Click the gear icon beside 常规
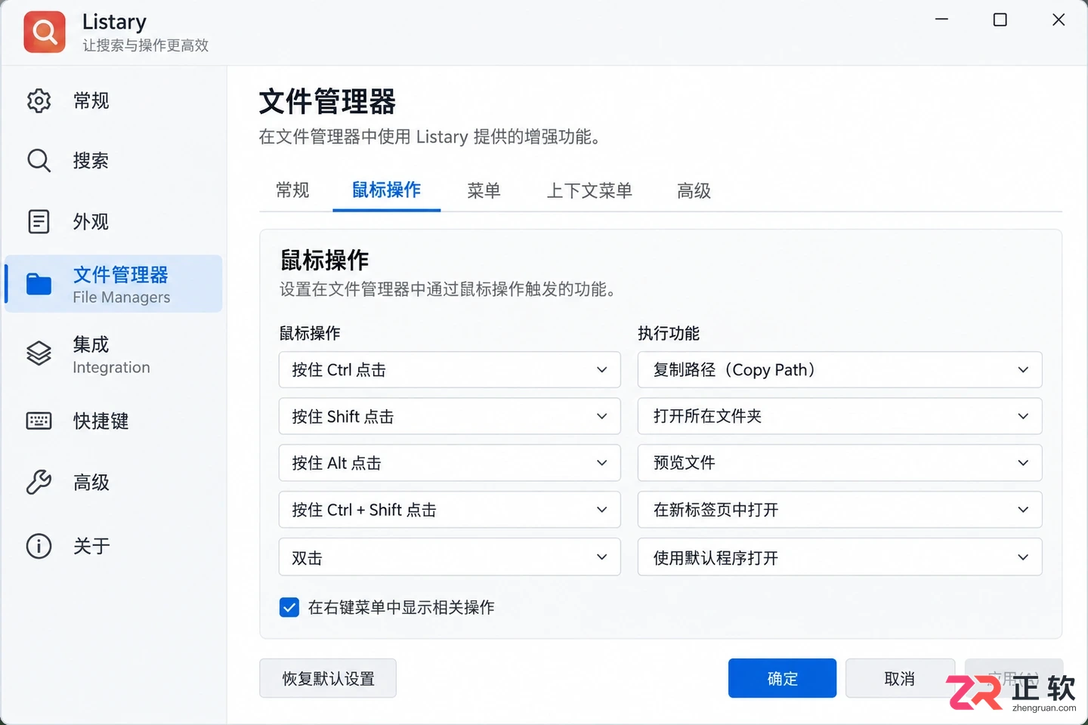1088x725 pixels. [x=39, y=100]
